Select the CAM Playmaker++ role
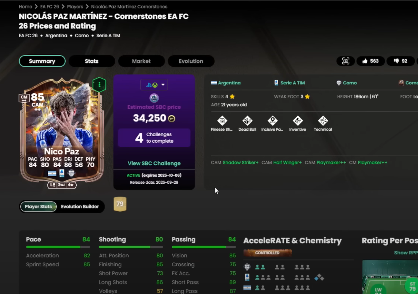Viewport: 418px width, 294px height. tap(325, 163)
